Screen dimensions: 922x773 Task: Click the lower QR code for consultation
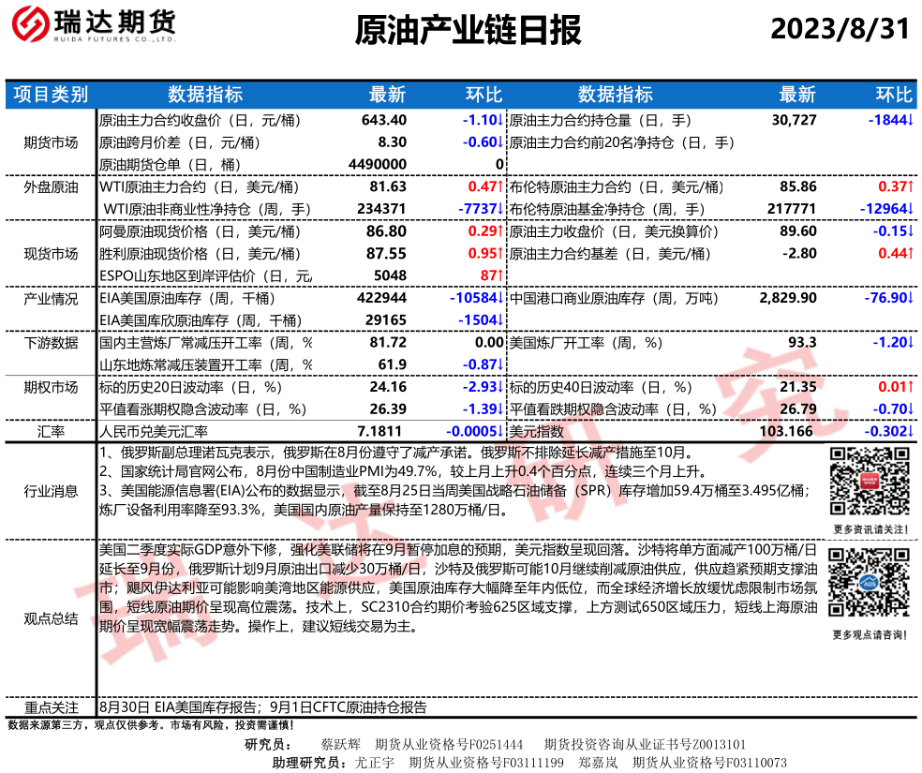[869, 585]
